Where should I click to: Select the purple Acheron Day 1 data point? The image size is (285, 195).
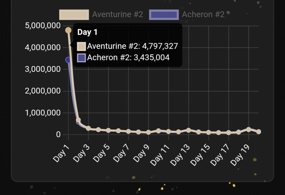(68, 60)
